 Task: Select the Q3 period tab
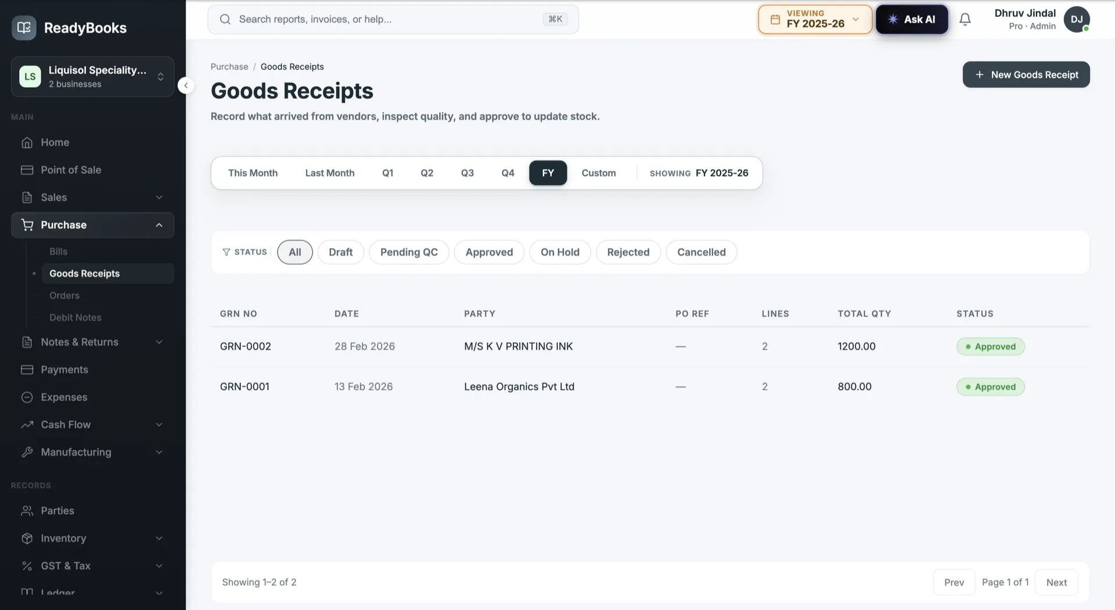(467, 173)
